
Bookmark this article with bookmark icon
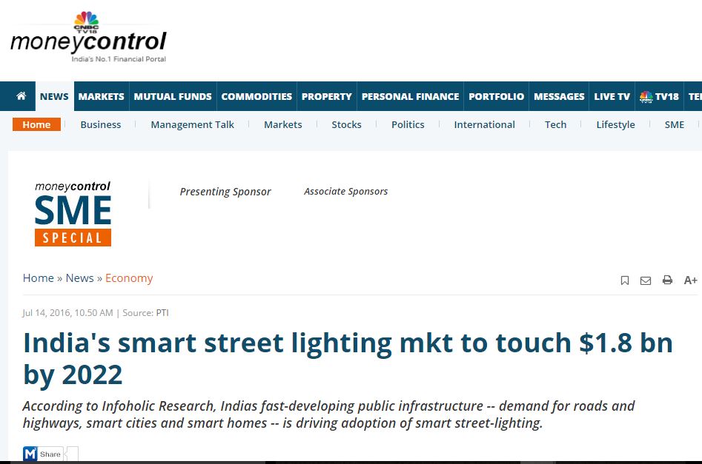(625, 280)
